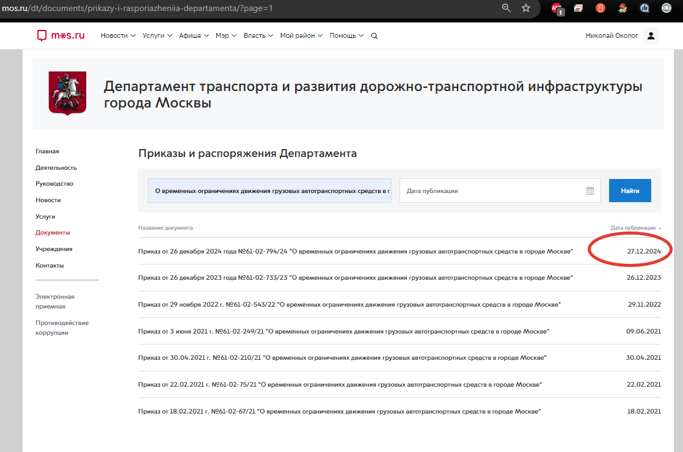Open the Власть menu item
The width and height of the screenshot is (683, 452).
point(255,35)
